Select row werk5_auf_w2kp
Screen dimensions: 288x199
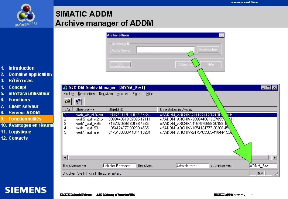tap(170, 119)
